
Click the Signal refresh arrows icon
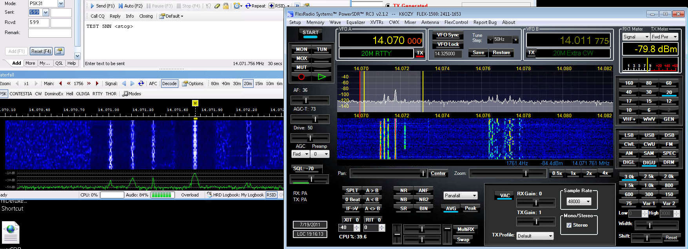(141, 84)
